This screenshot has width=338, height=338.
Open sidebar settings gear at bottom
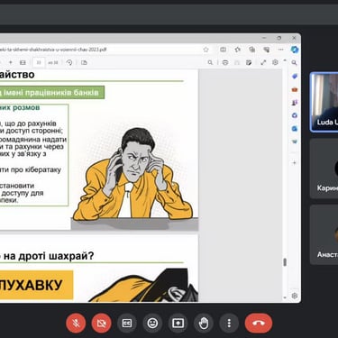[x=295, y=296]
